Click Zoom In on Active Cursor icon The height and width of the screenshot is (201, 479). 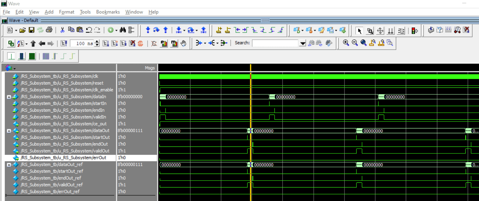(372, 43)
